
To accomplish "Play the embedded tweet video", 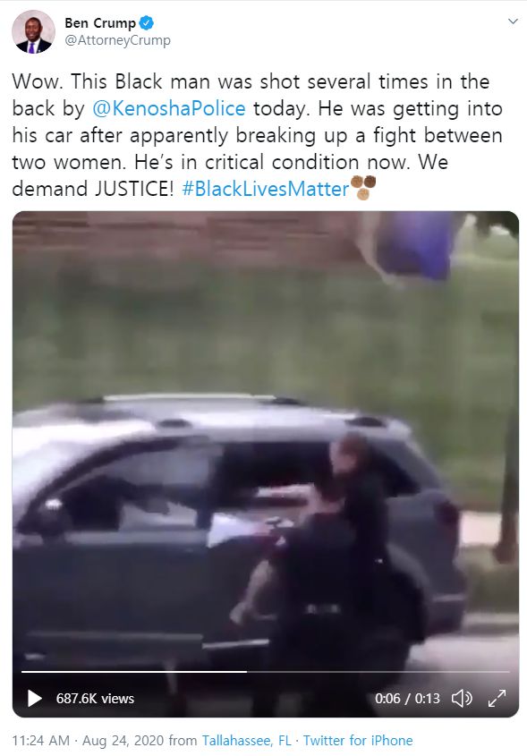I will pyautogui.click(x=34, y=698).
